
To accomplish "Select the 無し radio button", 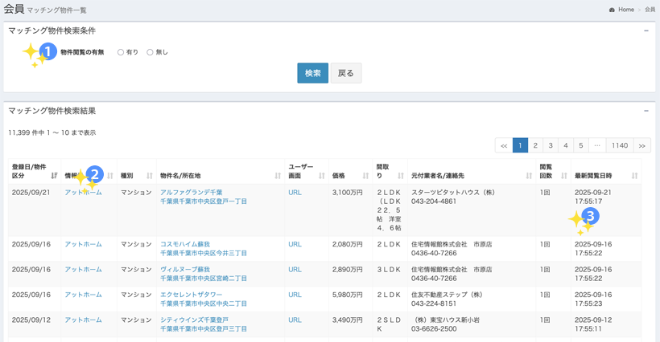I will click(150, 52).
